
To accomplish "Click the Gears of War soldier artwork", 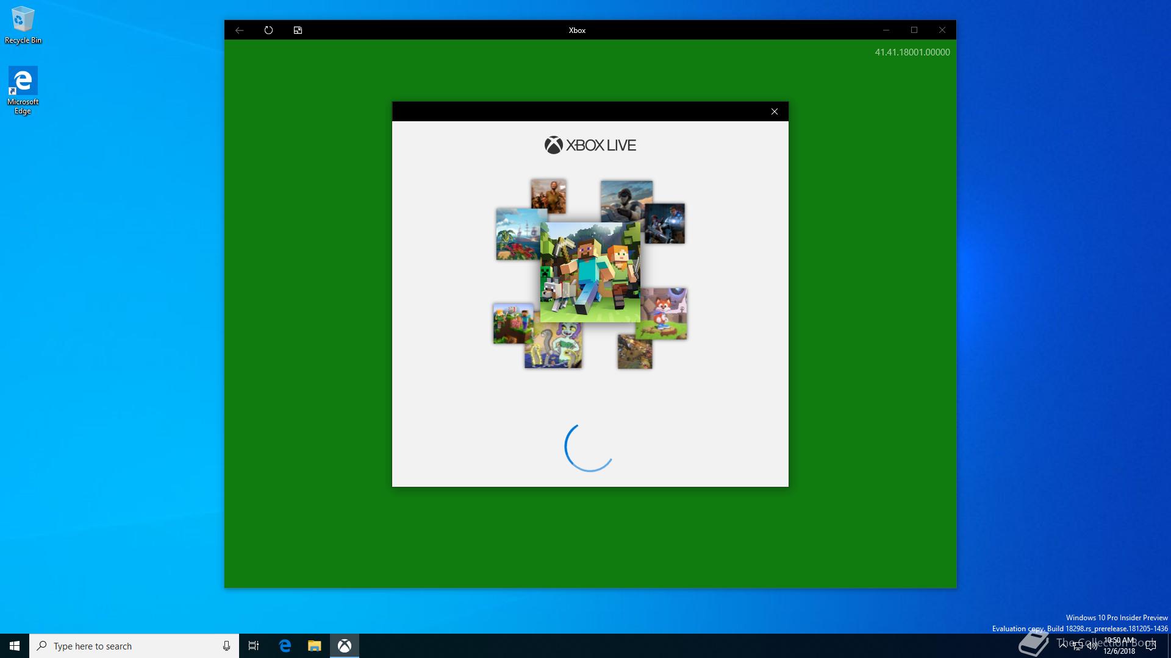I will [x=665, y=224].
